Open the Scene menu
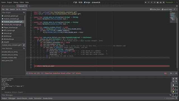This screenshot has height=101, width=179. click(3, 3)
